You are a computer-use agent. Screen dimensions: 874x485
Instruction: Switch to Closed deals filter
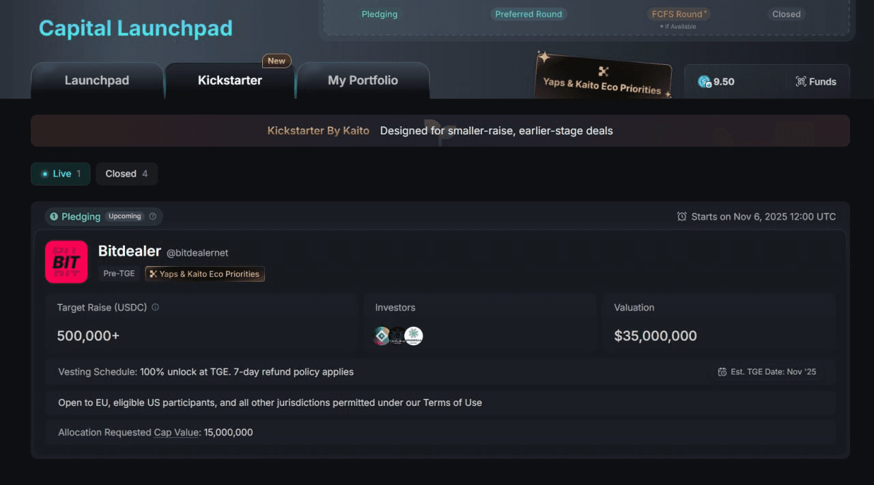tap(126, 174)
